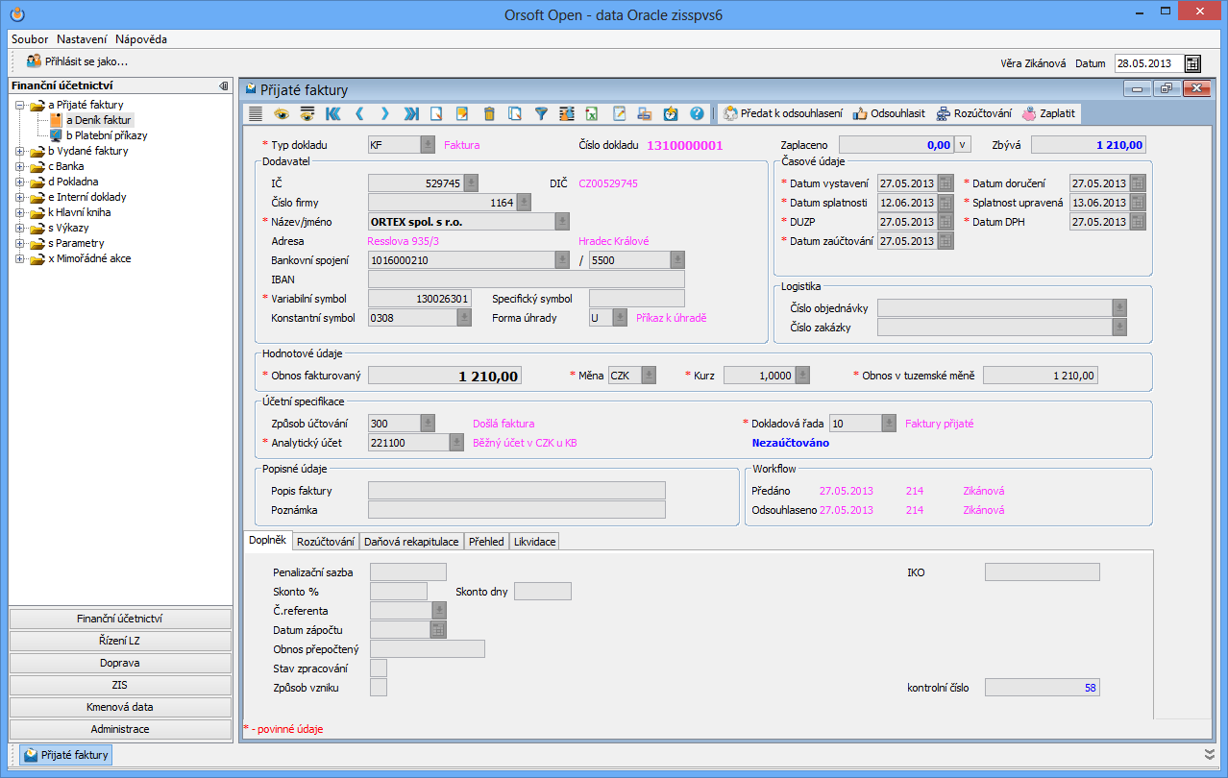This screenshot has height=778, width=1228.
Task: Click the print icon in toolbar
Action: point(645,113)
